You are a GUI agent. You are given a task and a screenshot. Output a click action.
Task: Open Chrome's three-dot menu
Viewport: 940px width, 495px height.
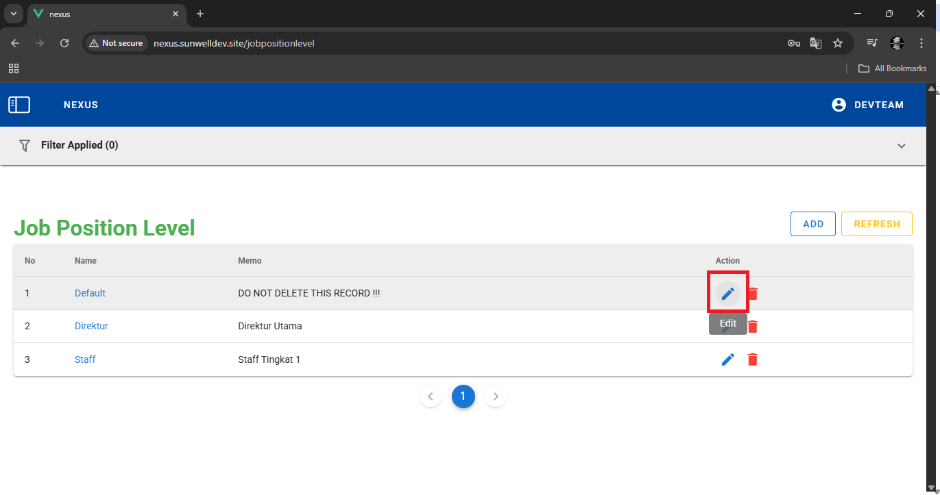coord(921,43)
